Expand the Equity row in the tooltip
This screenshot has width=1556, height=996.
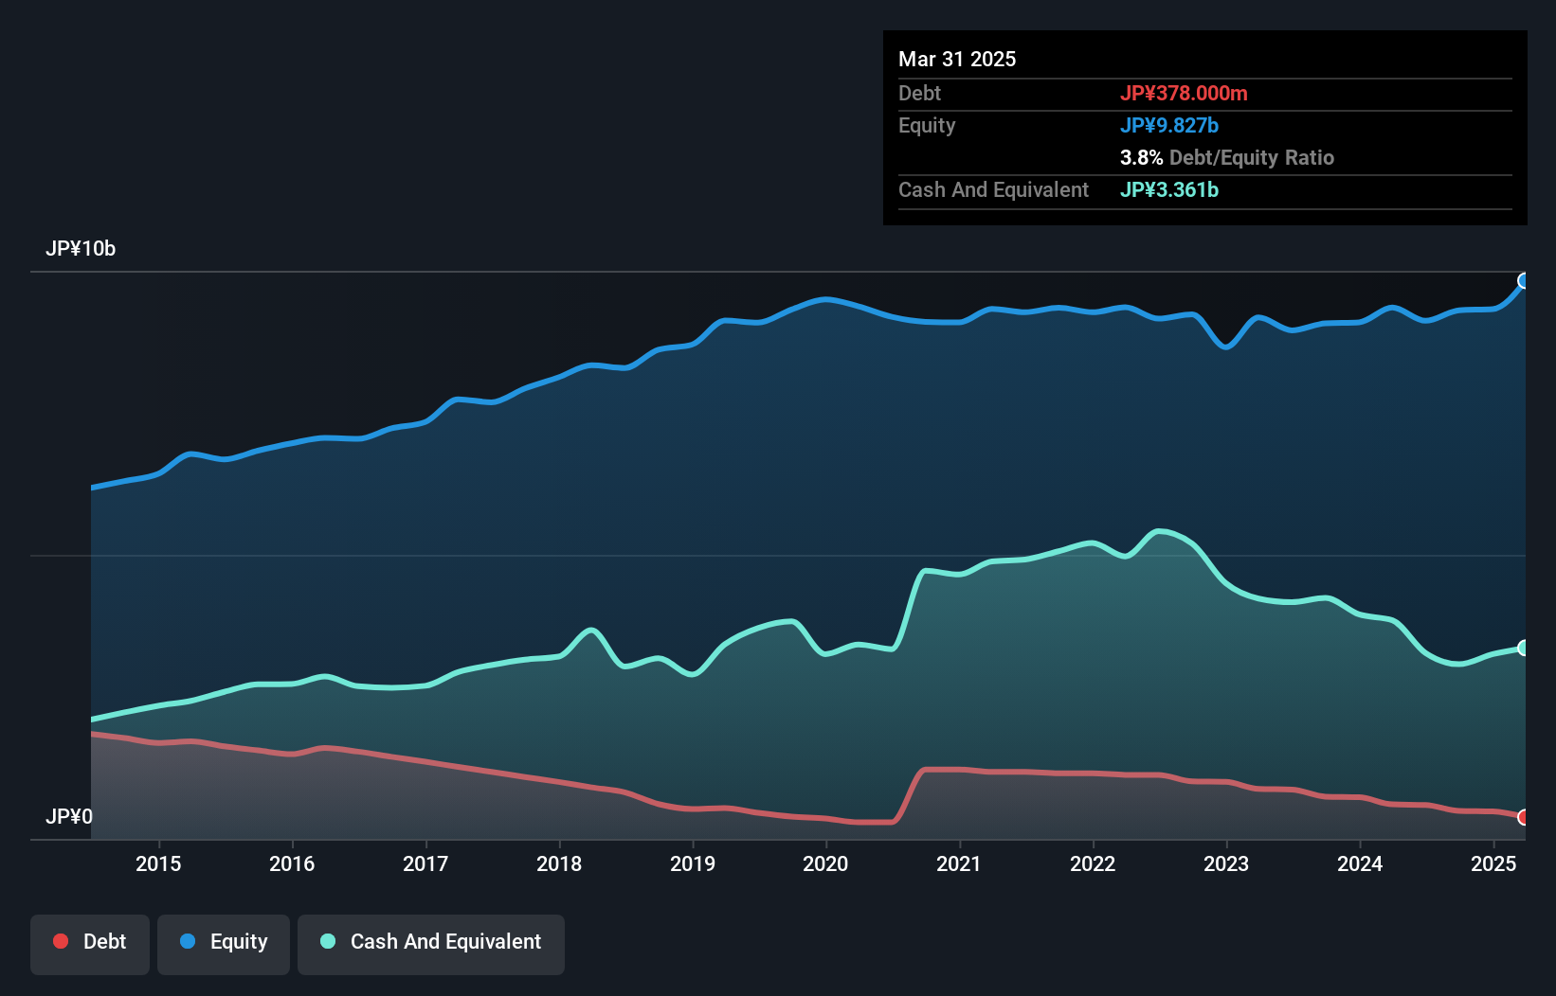click(x=926, y=125)
